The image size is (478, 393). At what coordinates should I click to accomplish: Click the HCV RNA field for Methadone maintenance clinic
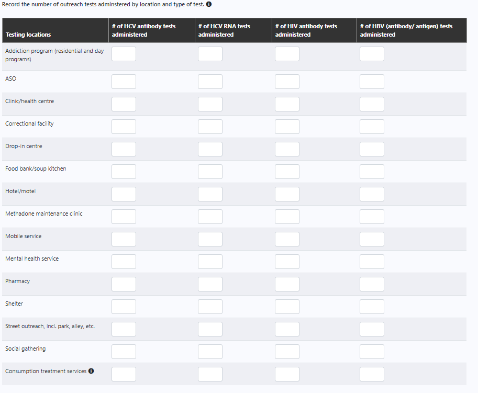click(x=210, y=216)
